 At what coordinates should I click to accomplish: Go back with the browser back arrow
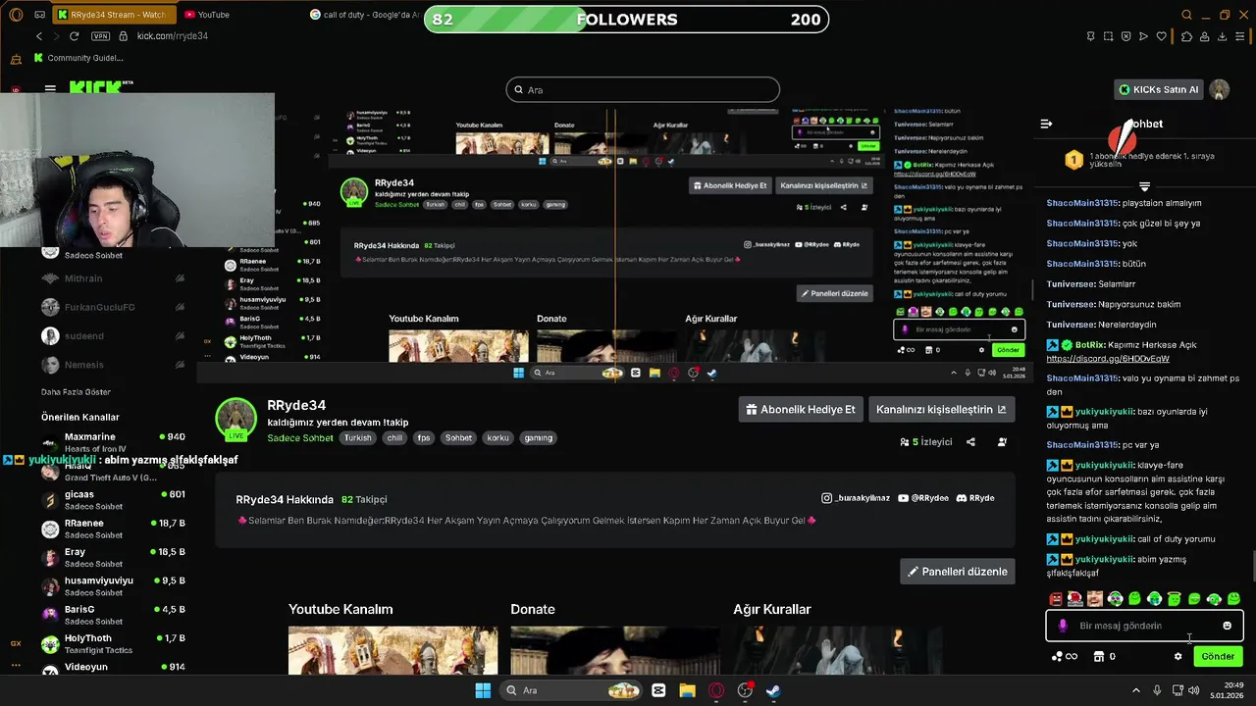click(39, 36)
